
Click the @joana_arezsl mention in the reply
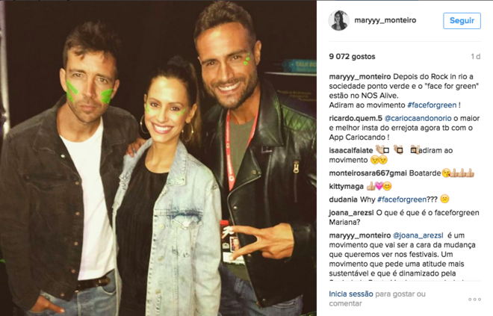(418, 235)
